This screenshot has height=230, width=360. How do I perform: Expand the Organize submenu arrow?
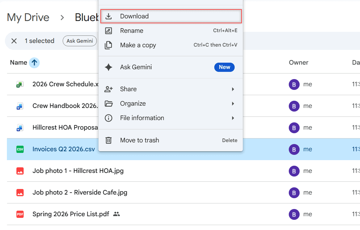233,104
